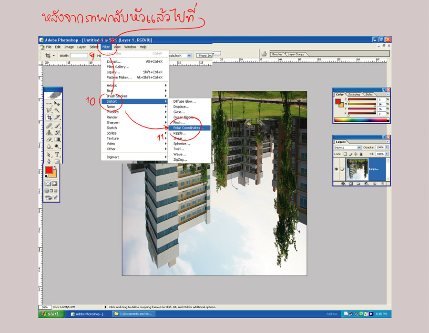Image resolution: width=429 pixels, height=333 pixels.
Task: Expand the Opacity slider arrow
Action: [x=388, y=147]
